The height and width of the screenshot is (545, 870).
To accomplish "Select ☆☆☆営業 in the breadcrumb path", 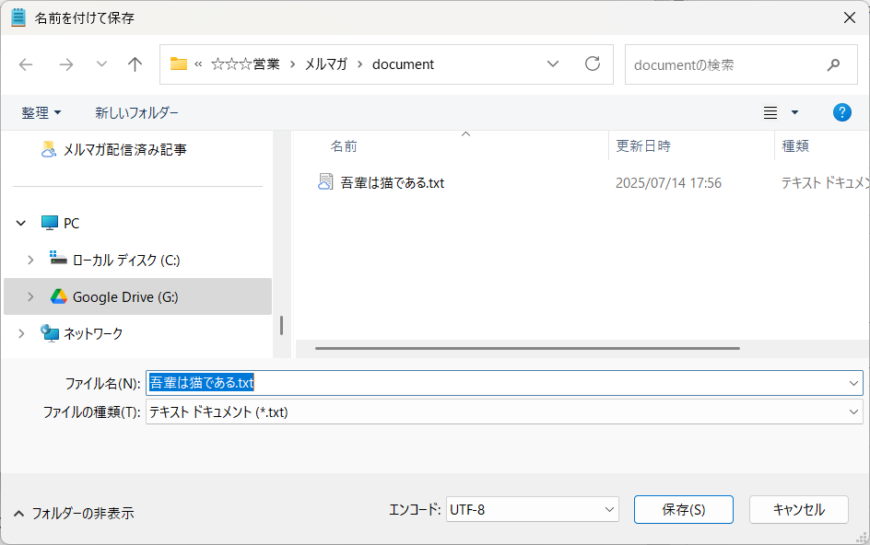I will point(245,64).
